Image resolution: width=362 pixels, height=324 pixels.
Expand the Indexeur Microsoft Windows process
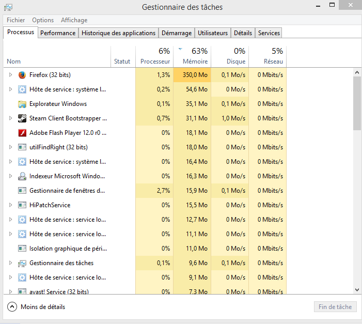(10, 176)
